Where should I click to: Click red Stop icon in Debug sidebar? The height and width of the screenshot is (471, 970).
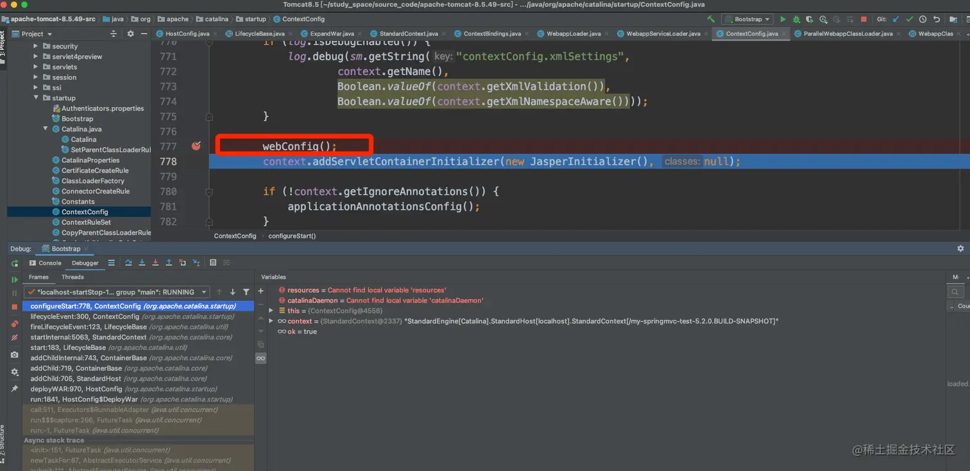pos(14,306)
